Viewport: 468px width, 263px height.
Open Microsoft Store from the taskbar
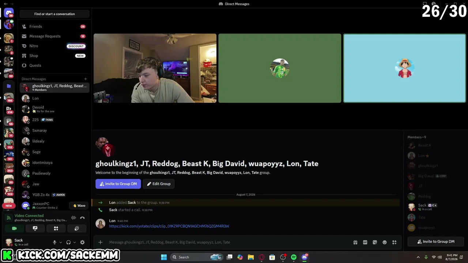coord(272,257)
